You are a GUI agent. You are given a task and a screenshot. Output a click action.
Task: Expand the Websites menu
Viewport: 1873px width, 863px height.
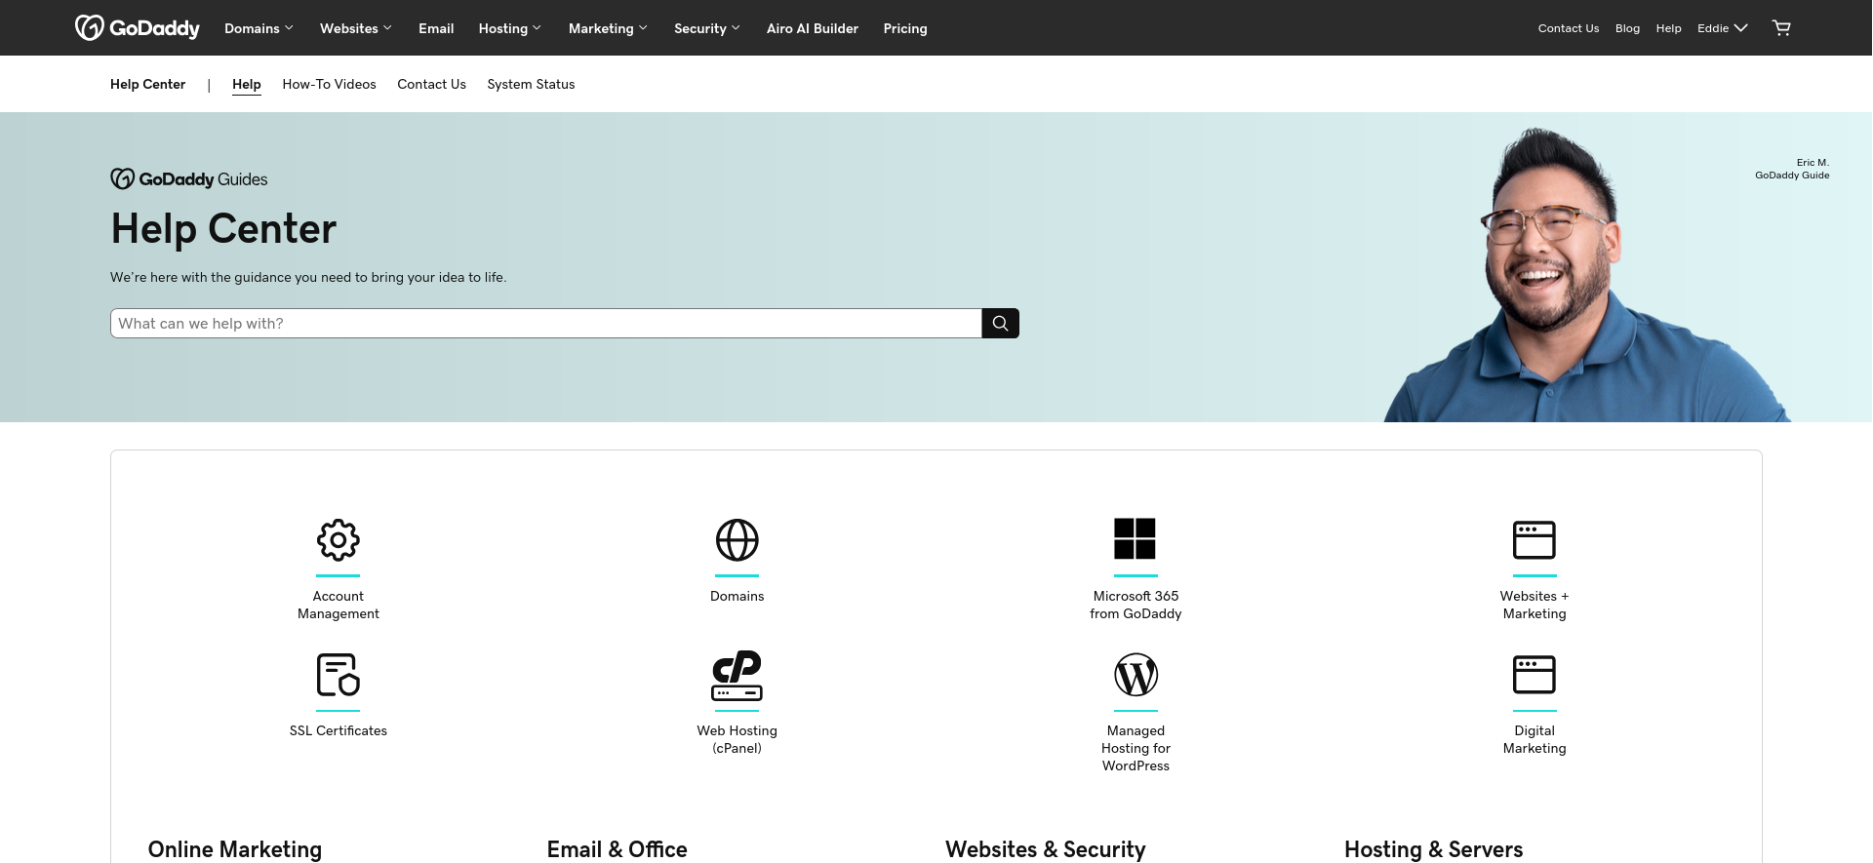coord(356,28)
